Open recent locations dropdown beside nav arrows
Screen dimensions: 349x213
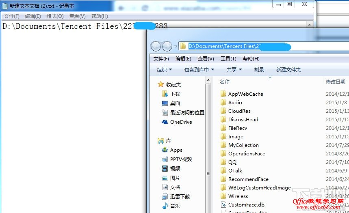175,47
